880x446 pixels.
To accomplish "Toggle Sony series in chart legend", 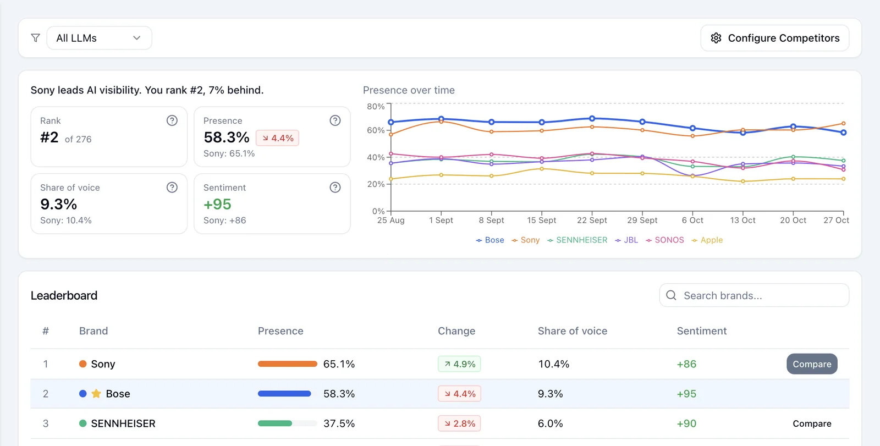I will coord(526,240).
